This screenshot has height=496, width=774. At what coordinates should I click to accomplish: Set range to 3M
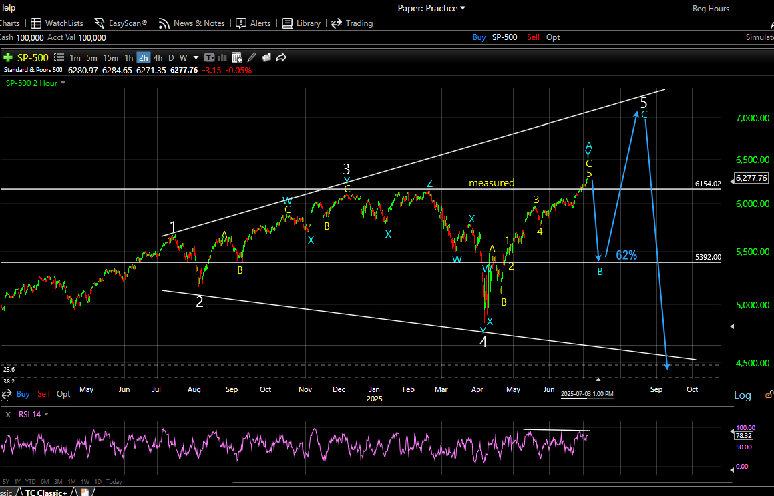(58, 482)
